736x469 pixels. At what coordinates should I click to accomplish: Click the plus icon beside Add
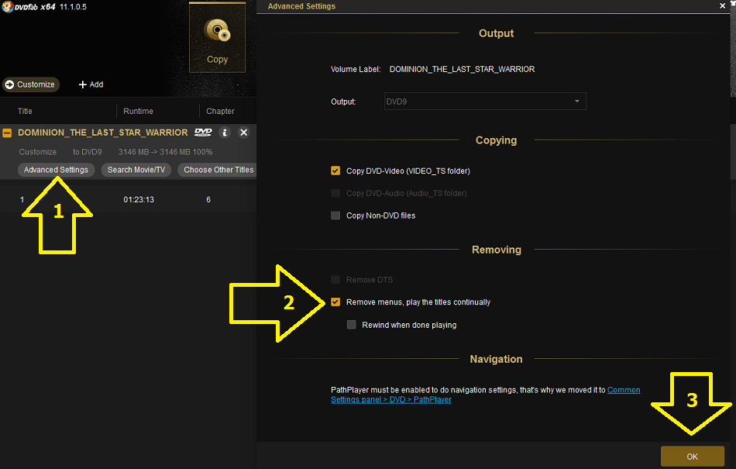pyautogui.click(x=83, y=84)
